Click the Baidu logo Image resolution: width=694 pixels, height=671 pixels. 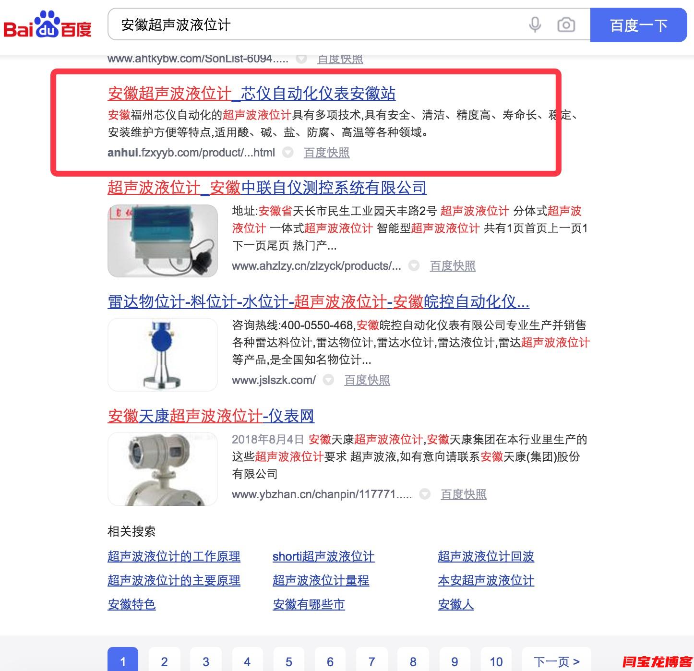pos(48,24)
